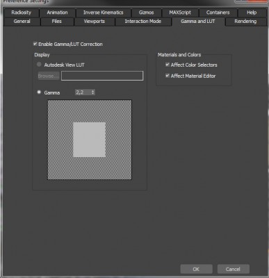Select the Rendering tab

click(245, 22)
